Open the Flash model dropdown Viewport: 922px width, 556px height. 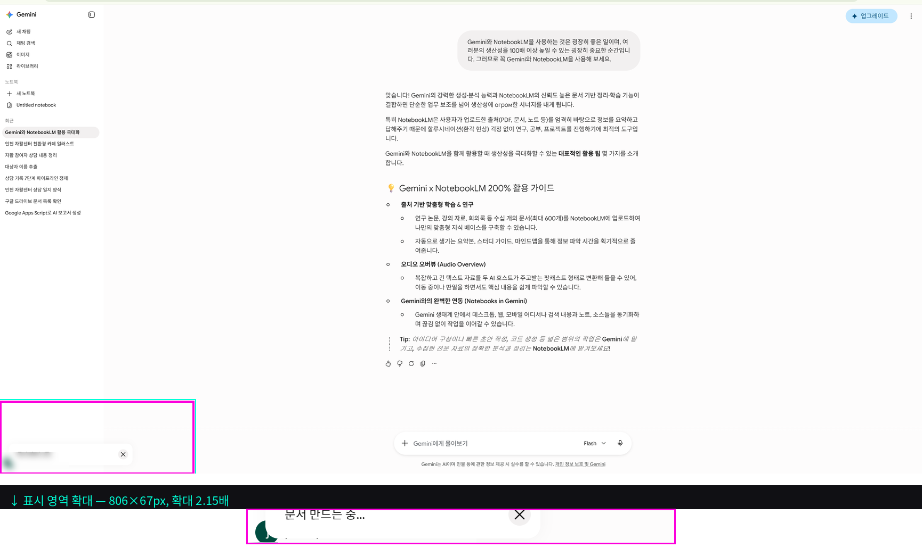(594, 444)
